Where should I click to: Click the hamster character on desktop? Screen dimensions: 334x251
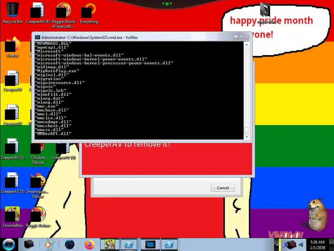point(317,215)
